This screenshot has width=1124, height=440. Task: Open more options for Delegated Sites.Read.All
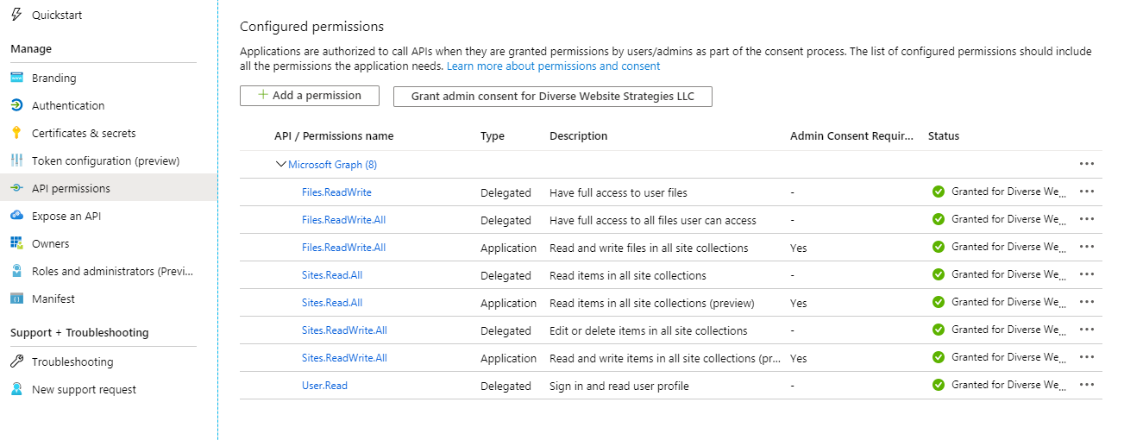(x=1086, y=274)
